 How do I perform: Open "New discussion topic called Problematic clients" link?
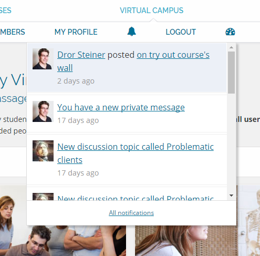pyautogui.click(x=136, y=153)
